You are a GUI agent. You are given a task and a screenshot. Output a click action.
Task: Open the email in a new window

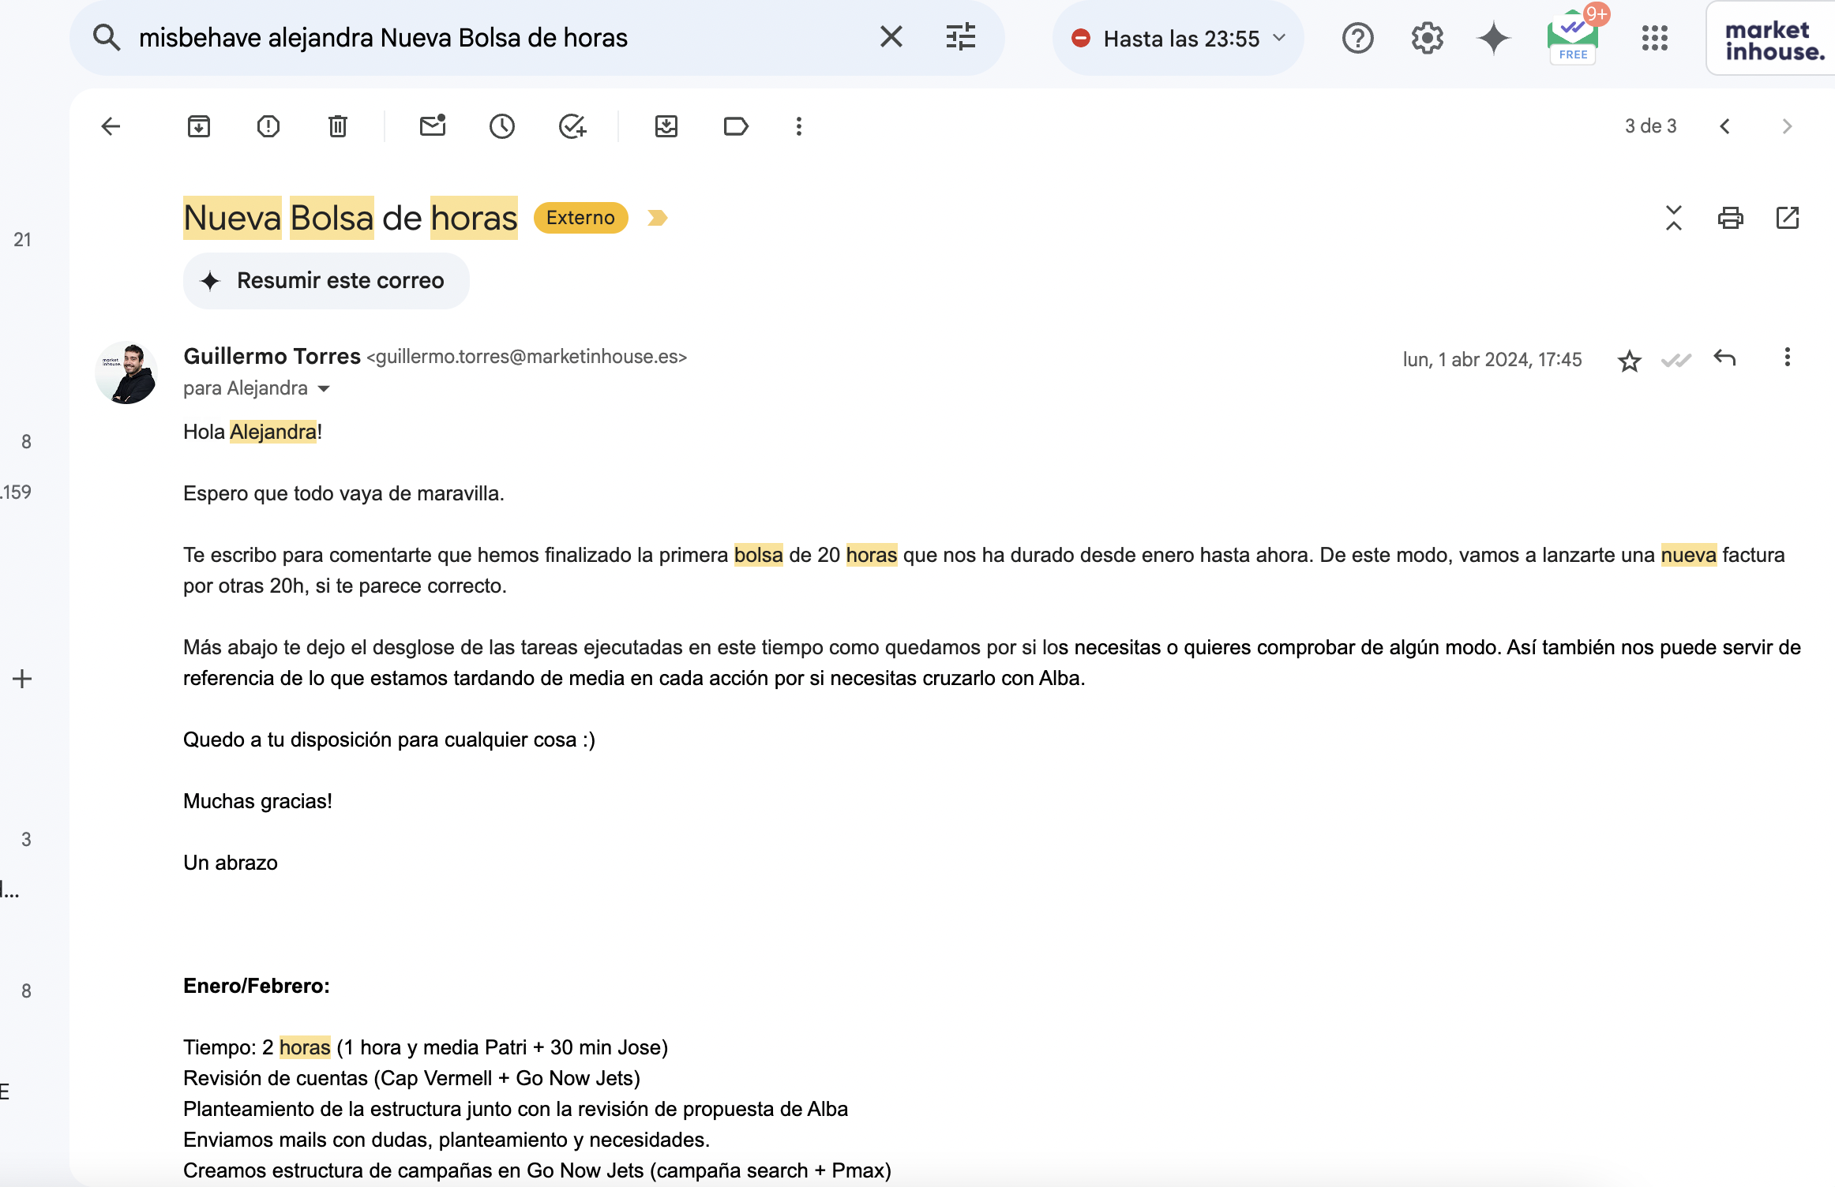pyautogui.click(x=1787, y=218)
